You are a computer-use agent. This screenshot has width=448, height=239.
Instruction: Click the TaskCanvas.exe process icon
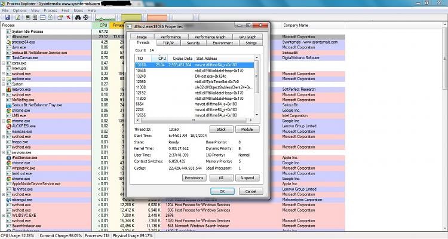pos(9,58)
